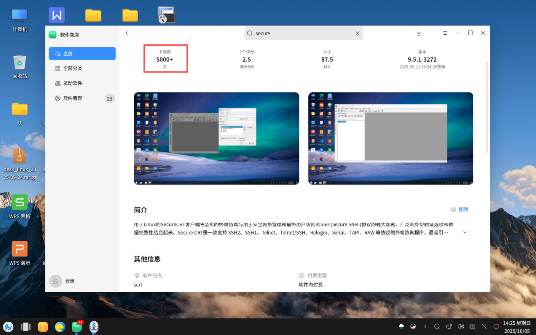536x335 pixels.
Task: Click the taskbar search icon
Action: pyautogui.click(x=437, y=326)
